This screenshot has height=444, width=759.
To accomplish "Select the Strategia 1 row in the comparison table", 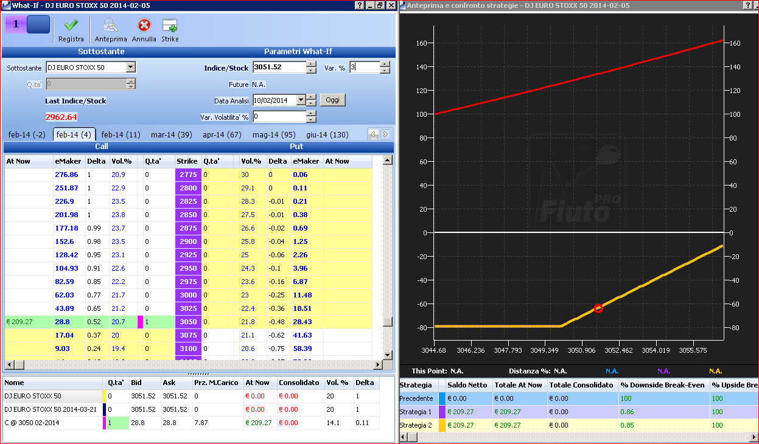I will (x=578, y=412).
